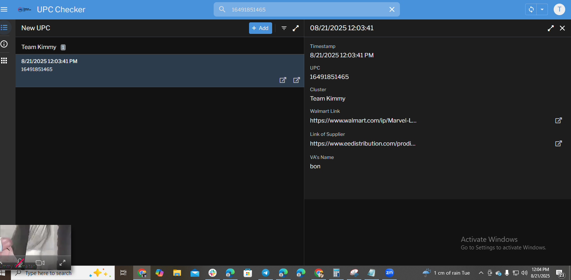Click the Add button
Viewport: 571px width, 280px height.
click(x=260, y=28)
